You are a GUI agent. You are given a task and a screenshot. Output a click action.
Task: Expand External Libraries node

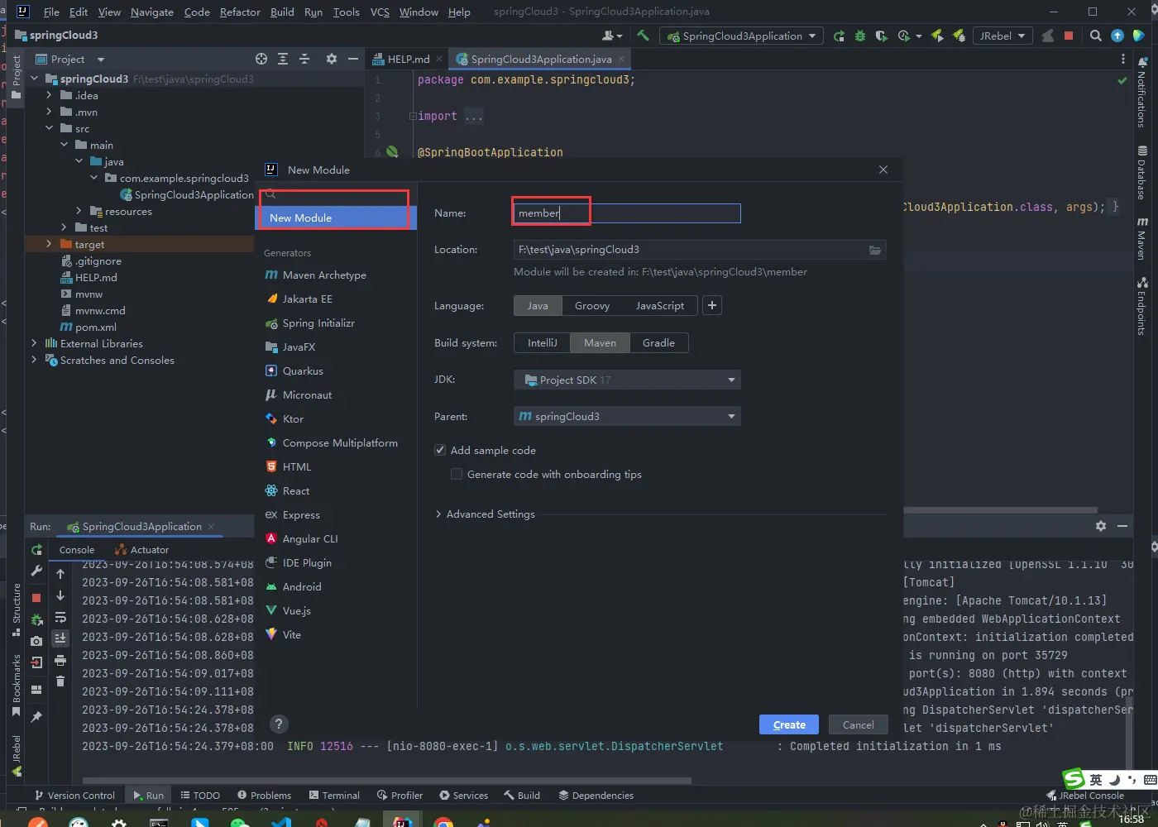pos(34,343)
